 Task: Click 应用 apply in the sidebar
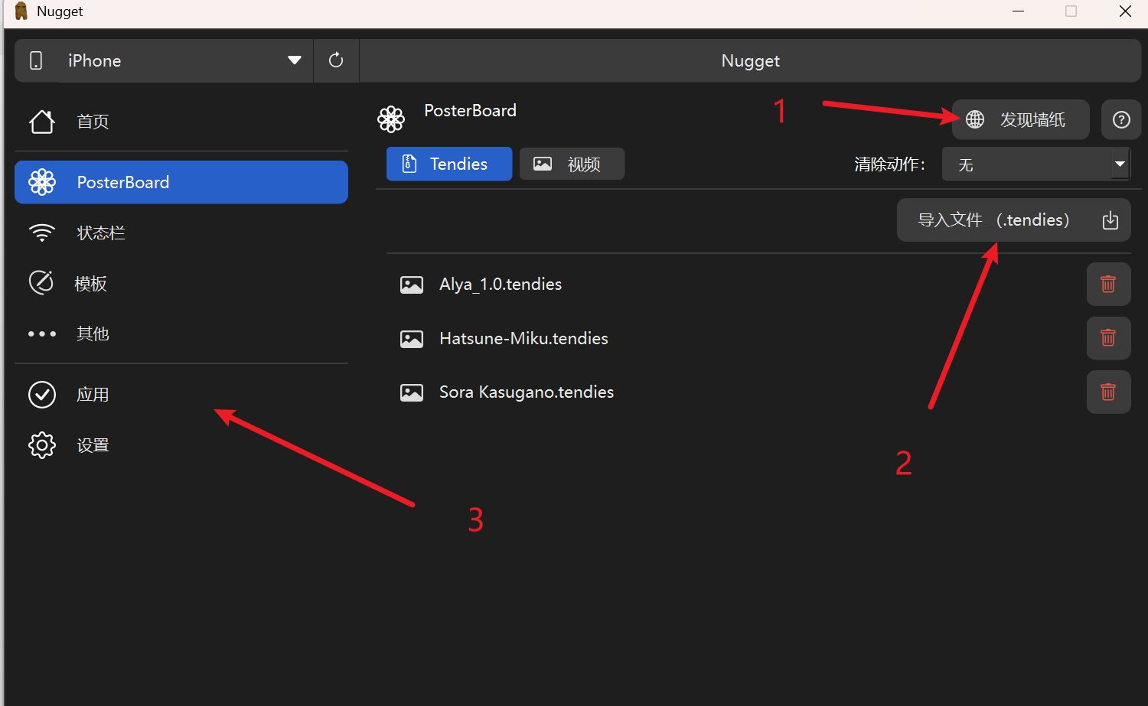pyautogui.click(x=181, y=395)
